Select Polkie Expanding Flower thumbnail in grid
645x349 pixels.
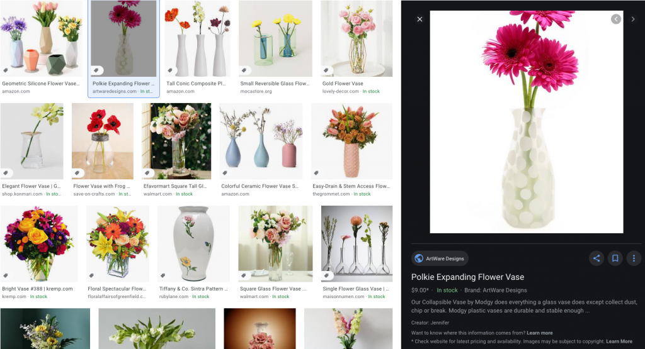(123, 38)
